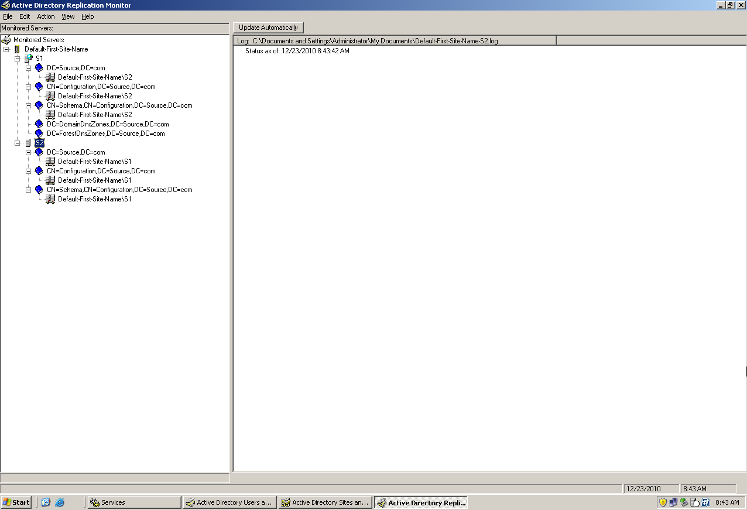747x510 pixels.
Task: Open the View menu
Action: pyautogui.click(x=68, y=16)
